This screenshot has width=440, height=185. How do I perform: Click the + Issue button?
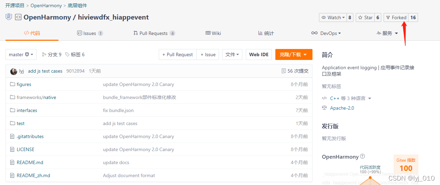click(x=208, y=54)
